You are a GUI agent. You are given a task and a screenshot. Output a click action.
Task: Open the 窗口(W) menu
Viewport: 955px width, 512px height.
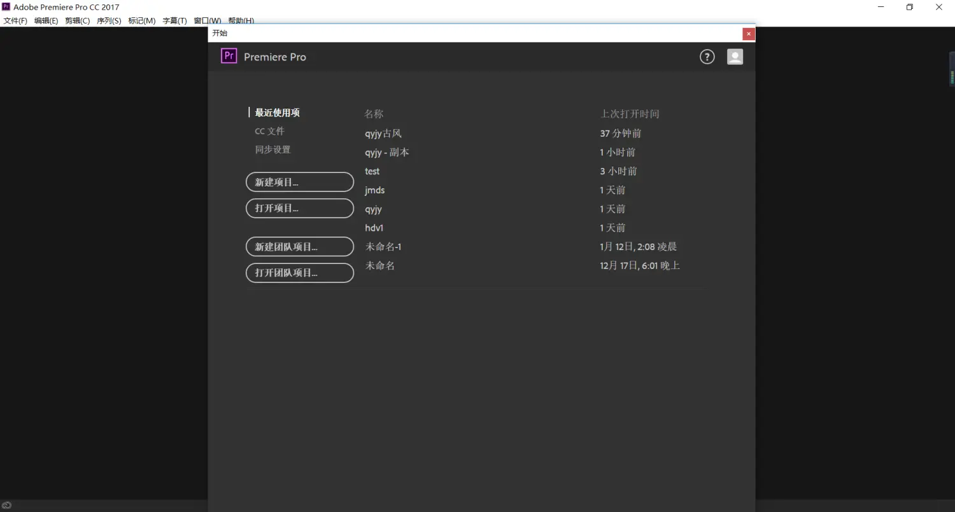click(x=208, y=20)
